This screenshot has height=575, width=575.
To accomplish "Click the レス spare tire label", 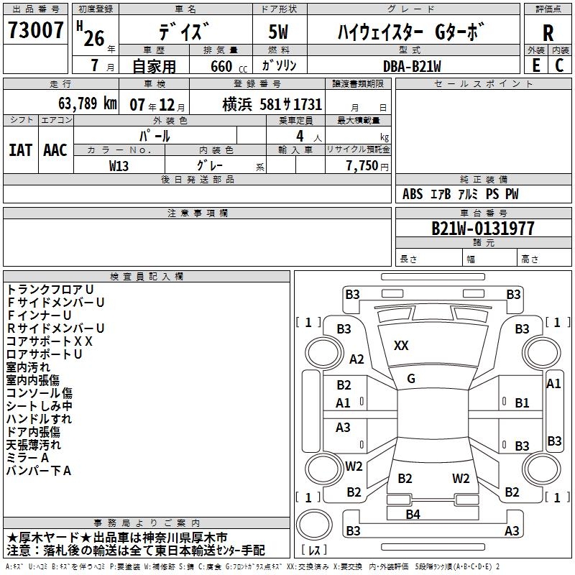I will tap(314, 550).
